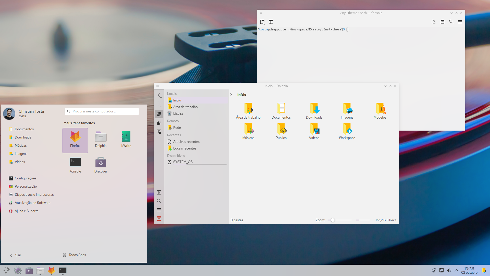Open Arquivos recentes place
This screenshot has width=490, height=276.
point(197,142)
